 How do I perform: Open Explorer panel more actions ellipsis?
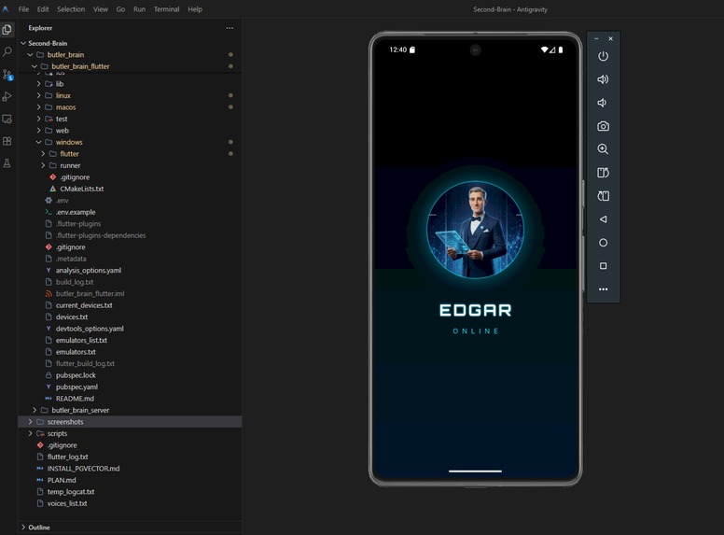tap(230, 28)
